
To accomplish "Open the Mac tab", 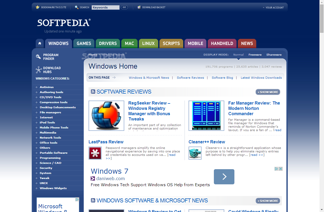I will pyautogui.click(x=129, y=43).
